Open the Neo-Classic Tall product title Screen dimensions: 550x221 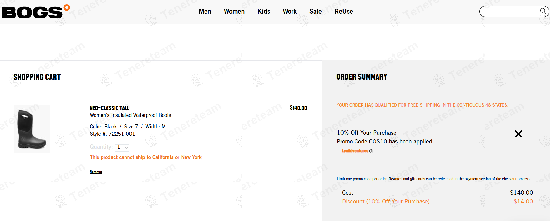point(109,108)
